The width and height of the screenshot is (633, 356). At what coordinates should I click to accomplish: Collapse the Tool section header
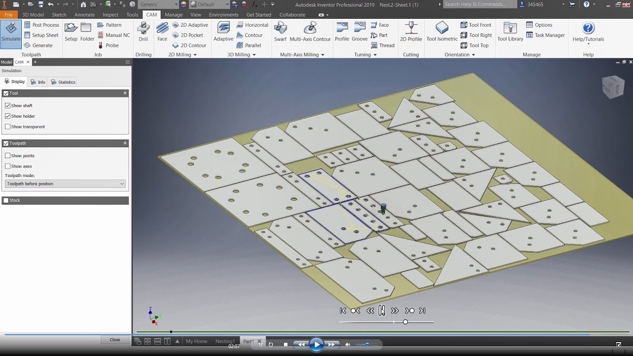click(125, 93)
